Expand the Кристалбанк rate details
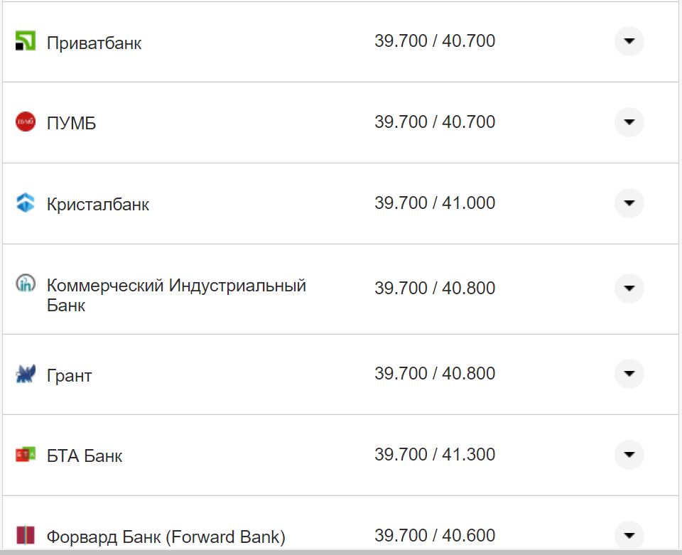Image resolution: width=682 pixels, height=555 pixels. (629, 203)
